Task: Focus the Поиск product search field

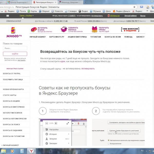Action: pos(15,48)
